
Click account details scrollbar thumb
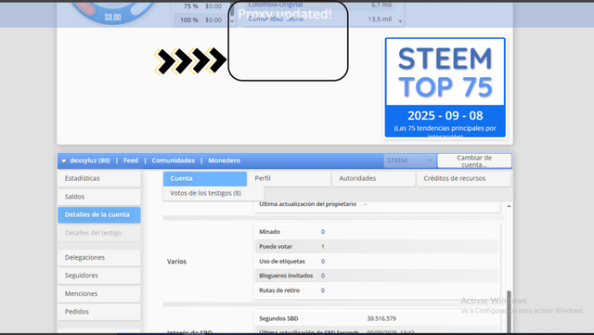coord(509,312)
